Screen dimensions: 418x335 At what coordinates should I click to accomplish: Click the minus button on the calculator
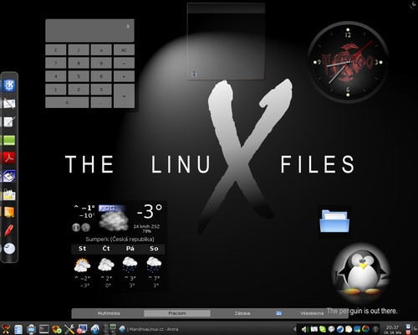pyautogui.click(x=124, y=63)
